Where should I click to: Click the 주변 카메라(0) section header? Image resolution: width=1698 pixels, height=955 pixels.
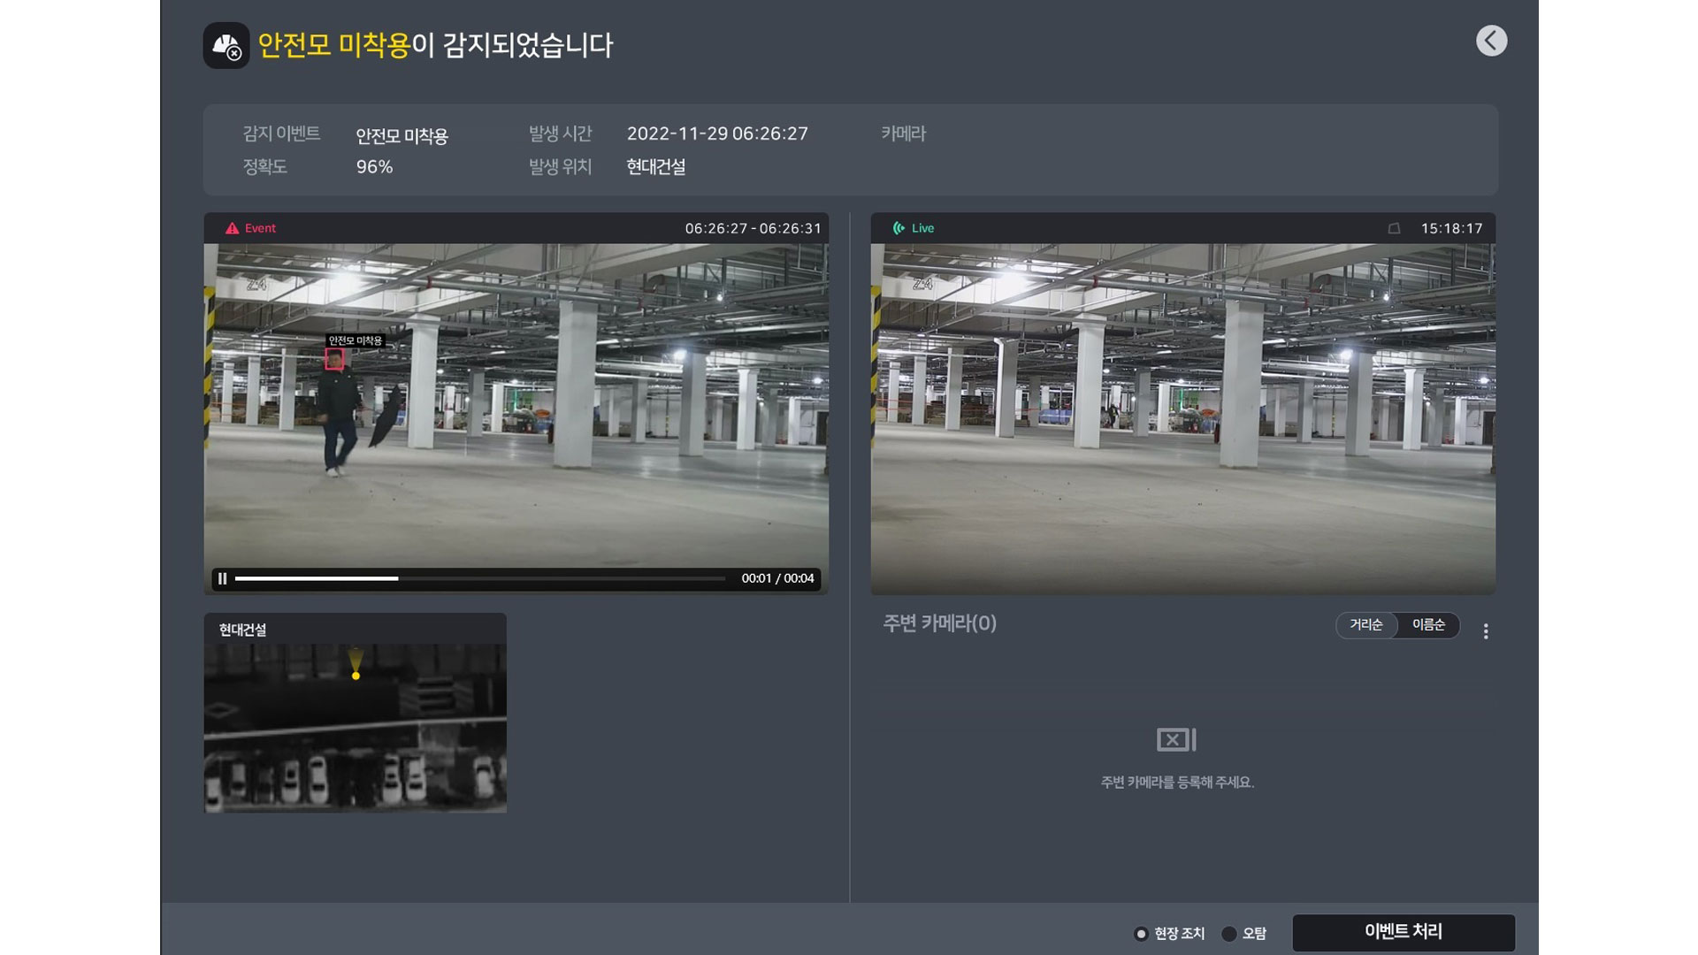click(x=939, y=623)
